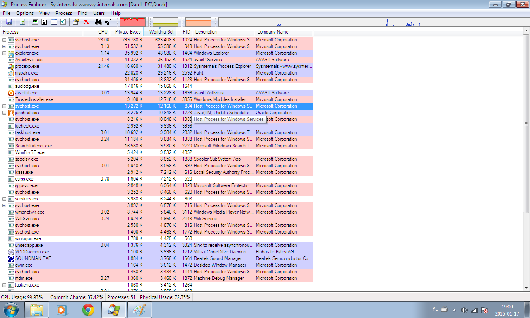Click the volume speaker tray icon

point(464,310)
